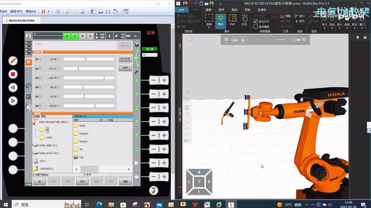Start the simulation with play button
371x208 pixels.
[243, 40]
